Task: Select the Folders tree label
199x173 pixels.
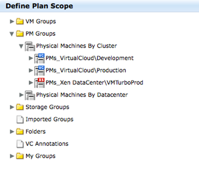Action: click(35, 131)
